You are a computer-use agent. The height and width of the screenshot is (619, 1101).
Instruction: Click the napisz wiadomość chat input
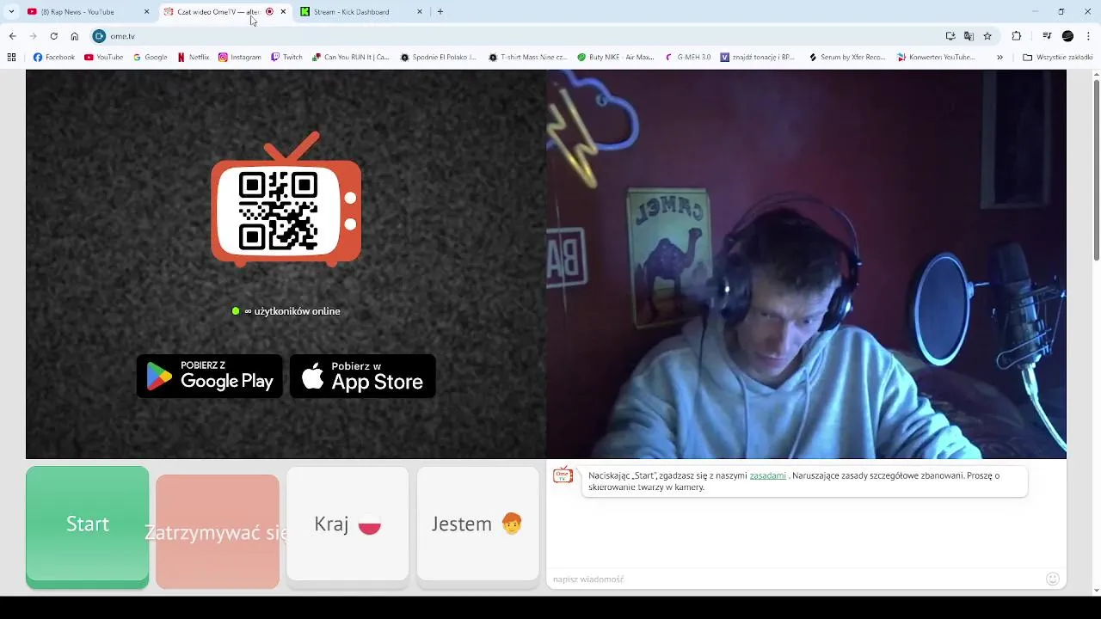coord(796,579)
